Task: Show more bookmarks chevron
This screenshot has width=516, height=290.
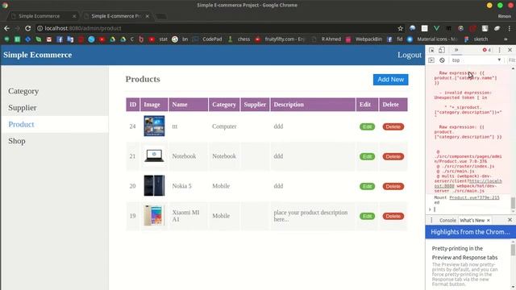Action: [506, 39]
